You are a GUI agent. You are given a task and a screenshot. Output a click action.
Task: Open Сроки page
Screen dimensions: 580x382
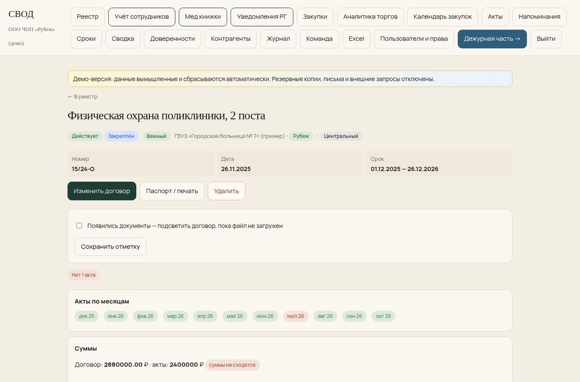[86, 39]
